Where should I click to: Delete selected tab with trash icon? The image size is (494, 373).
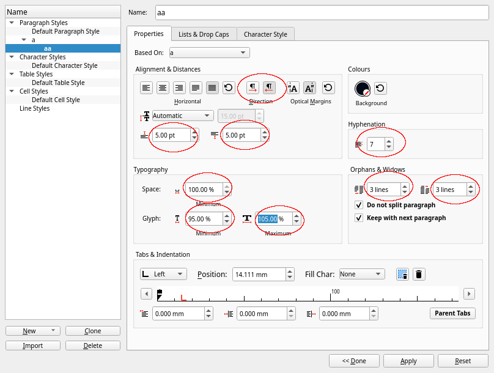tap(418, 275)
